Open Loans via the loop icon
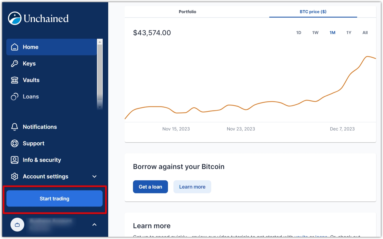Viewport: 383px width, 239px height. pyautogui.click(x=15, y=96)
